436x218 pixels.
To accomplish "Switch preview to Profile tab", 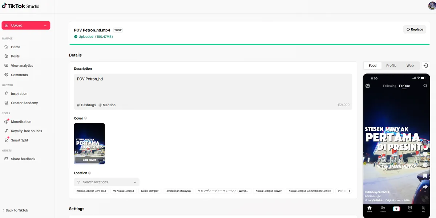I will click(x=391, y=66).
